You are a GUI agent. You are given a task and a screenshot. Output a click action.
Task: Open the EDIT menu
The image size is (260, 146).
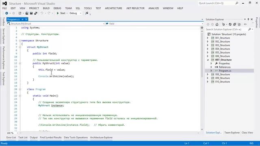click(13, 8)
